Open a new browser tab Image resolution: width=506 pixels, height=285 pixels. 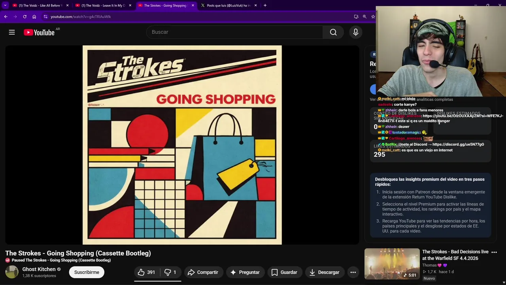point(265,6)
